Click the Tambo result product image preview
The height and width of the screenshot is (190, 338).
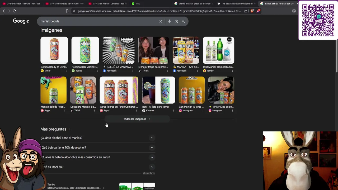point(137,186)
